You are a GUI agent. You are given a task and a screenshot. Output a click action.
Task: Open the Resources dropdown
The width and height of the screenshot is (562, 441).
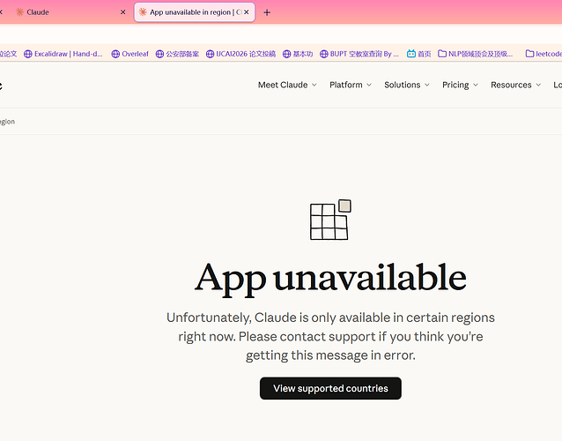(x=516, y=85)
